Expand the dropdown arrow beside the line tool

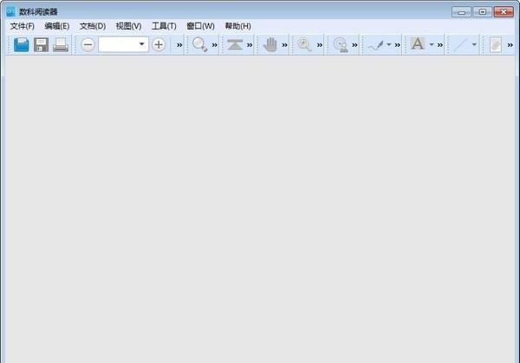pos(474,44)
